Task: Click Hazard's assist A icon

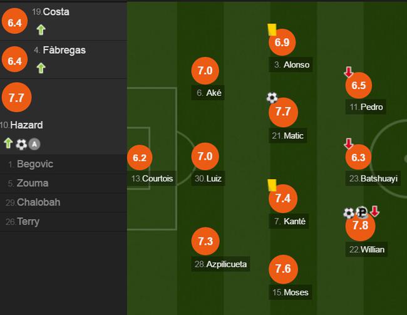Action: click(34, 144)
